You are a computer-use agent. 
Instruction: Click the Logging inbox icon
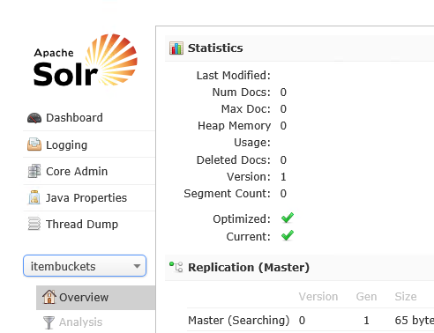(34, 144)
